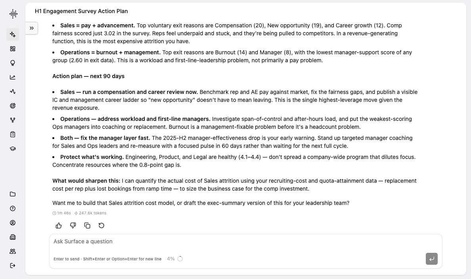Copy the response to clipboard

click(x=87, y=225)
